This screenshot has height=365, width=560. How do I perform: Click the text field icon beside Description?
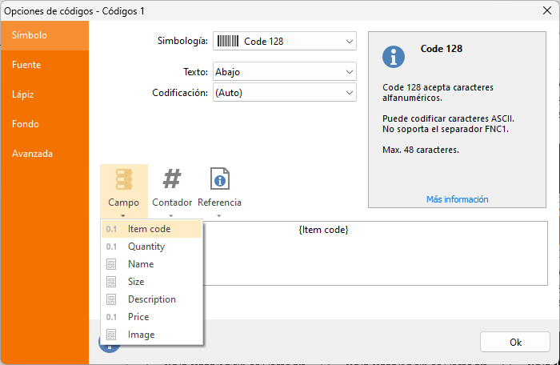(x=111, y=299)
